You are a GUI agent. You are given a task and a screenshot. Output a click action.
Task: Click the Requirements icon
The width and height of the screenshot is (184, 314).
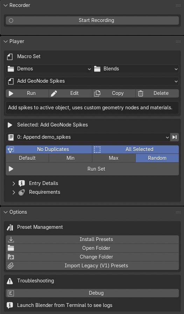click(22, 192)
